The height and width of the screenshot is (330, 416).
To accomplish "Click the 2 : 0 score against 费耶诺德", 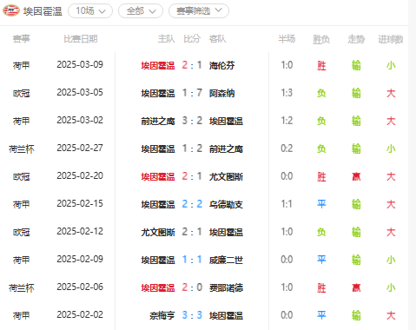I will 192,287.
